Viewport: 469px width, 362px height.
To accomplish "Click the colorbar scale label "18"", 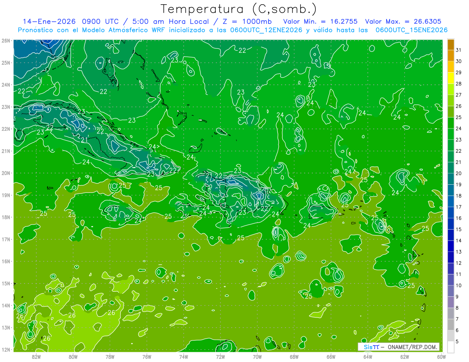I will pyautogui.click(x=458, y=196).
